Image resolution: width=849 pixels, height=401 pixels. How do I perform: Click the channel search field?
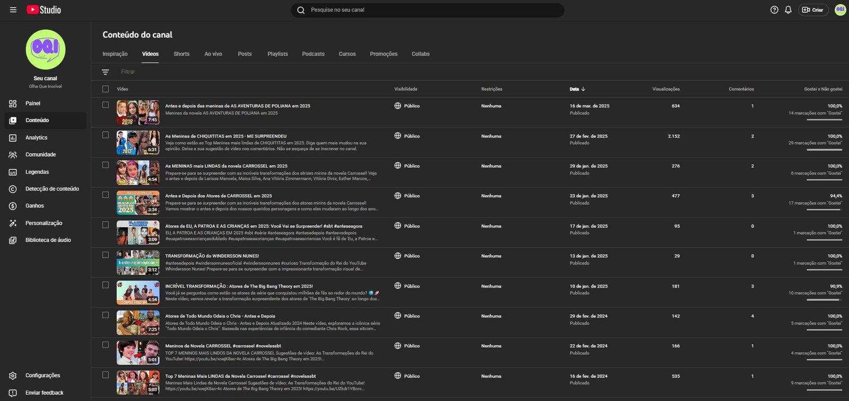(x=427, y=10)
